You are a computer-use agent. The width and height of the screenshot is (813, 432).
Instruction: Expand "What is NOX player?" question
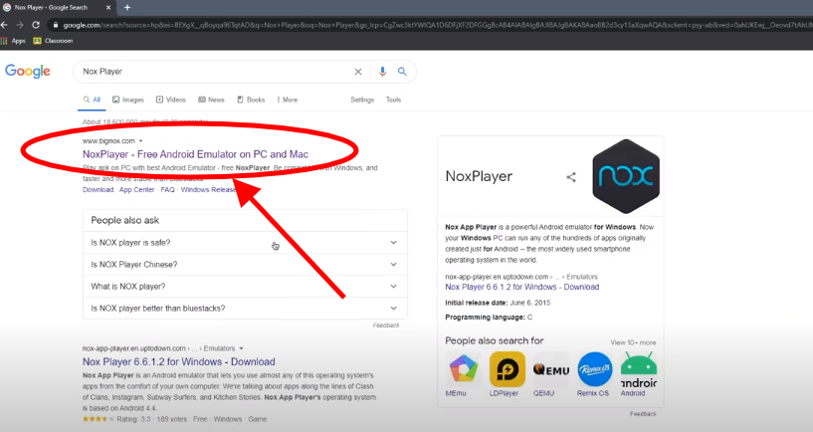tap(245, 287)
